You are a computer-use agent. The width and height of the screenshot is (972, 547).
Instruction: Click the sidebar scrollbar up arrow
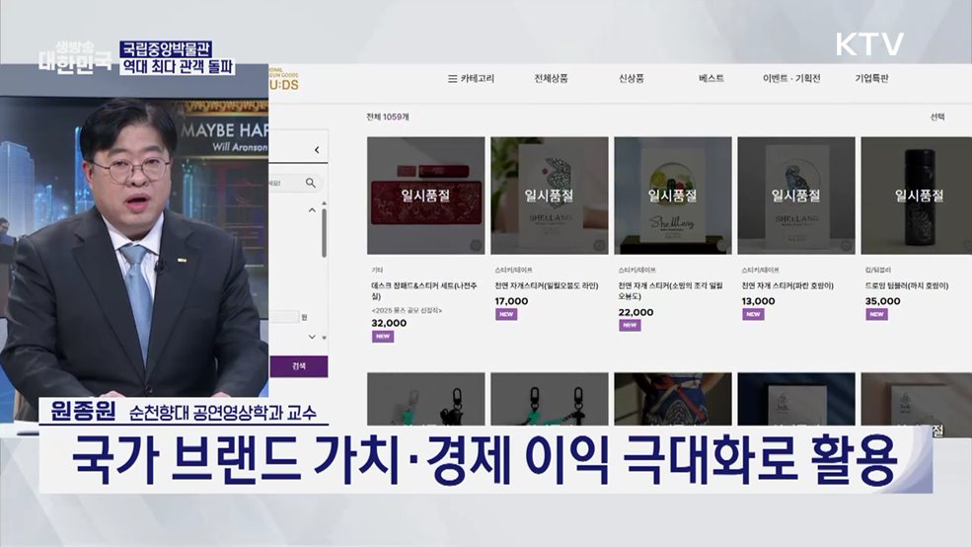point(324,203)
